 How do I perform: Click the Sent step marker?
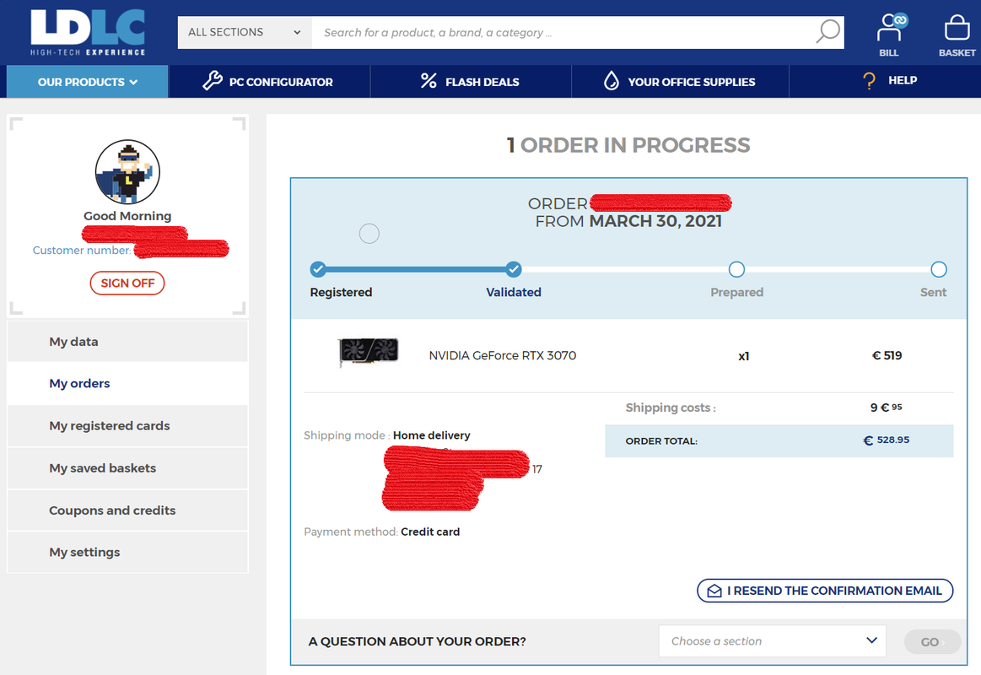coord(939,269)
